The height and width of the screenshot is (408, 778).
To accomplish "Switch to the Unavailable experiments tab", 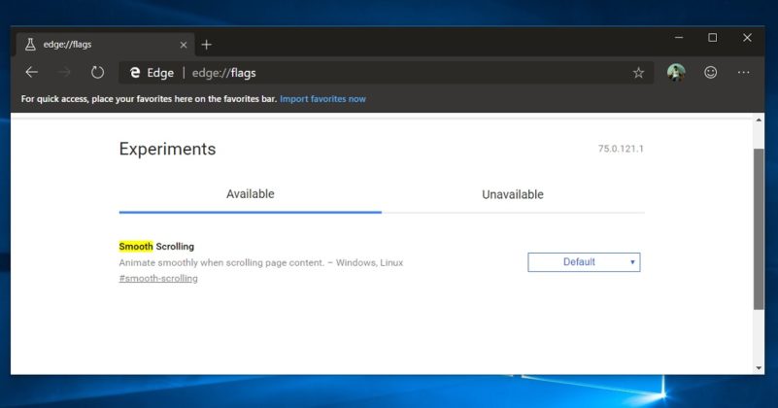I will (x=512, y=195).
